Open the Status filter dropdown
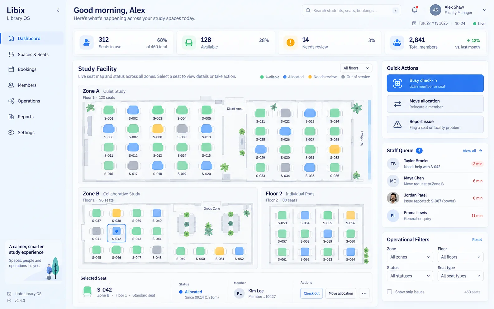 (x=410, y=276)
